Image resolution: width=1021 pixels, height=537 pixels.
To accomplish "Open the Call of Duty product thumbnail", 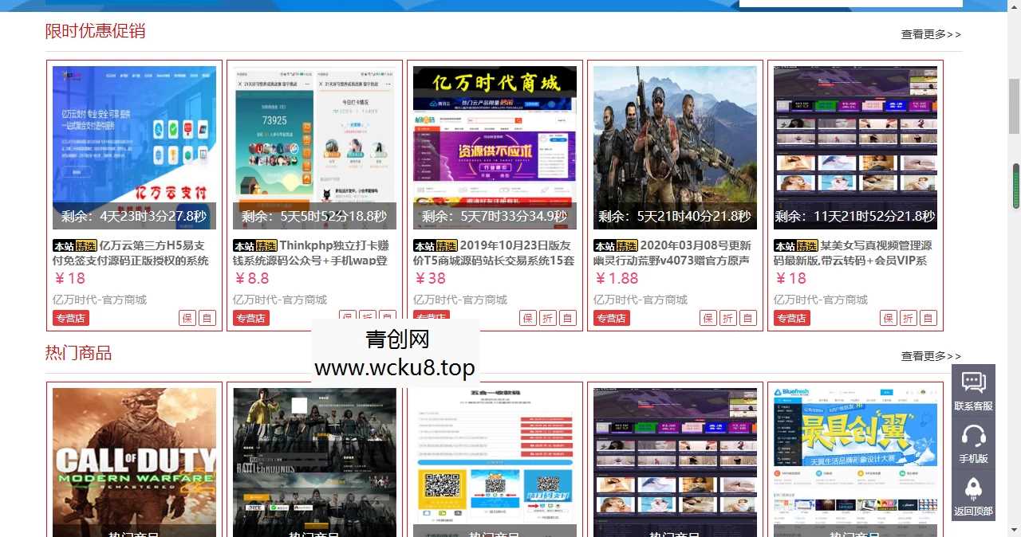I will 134,462.
